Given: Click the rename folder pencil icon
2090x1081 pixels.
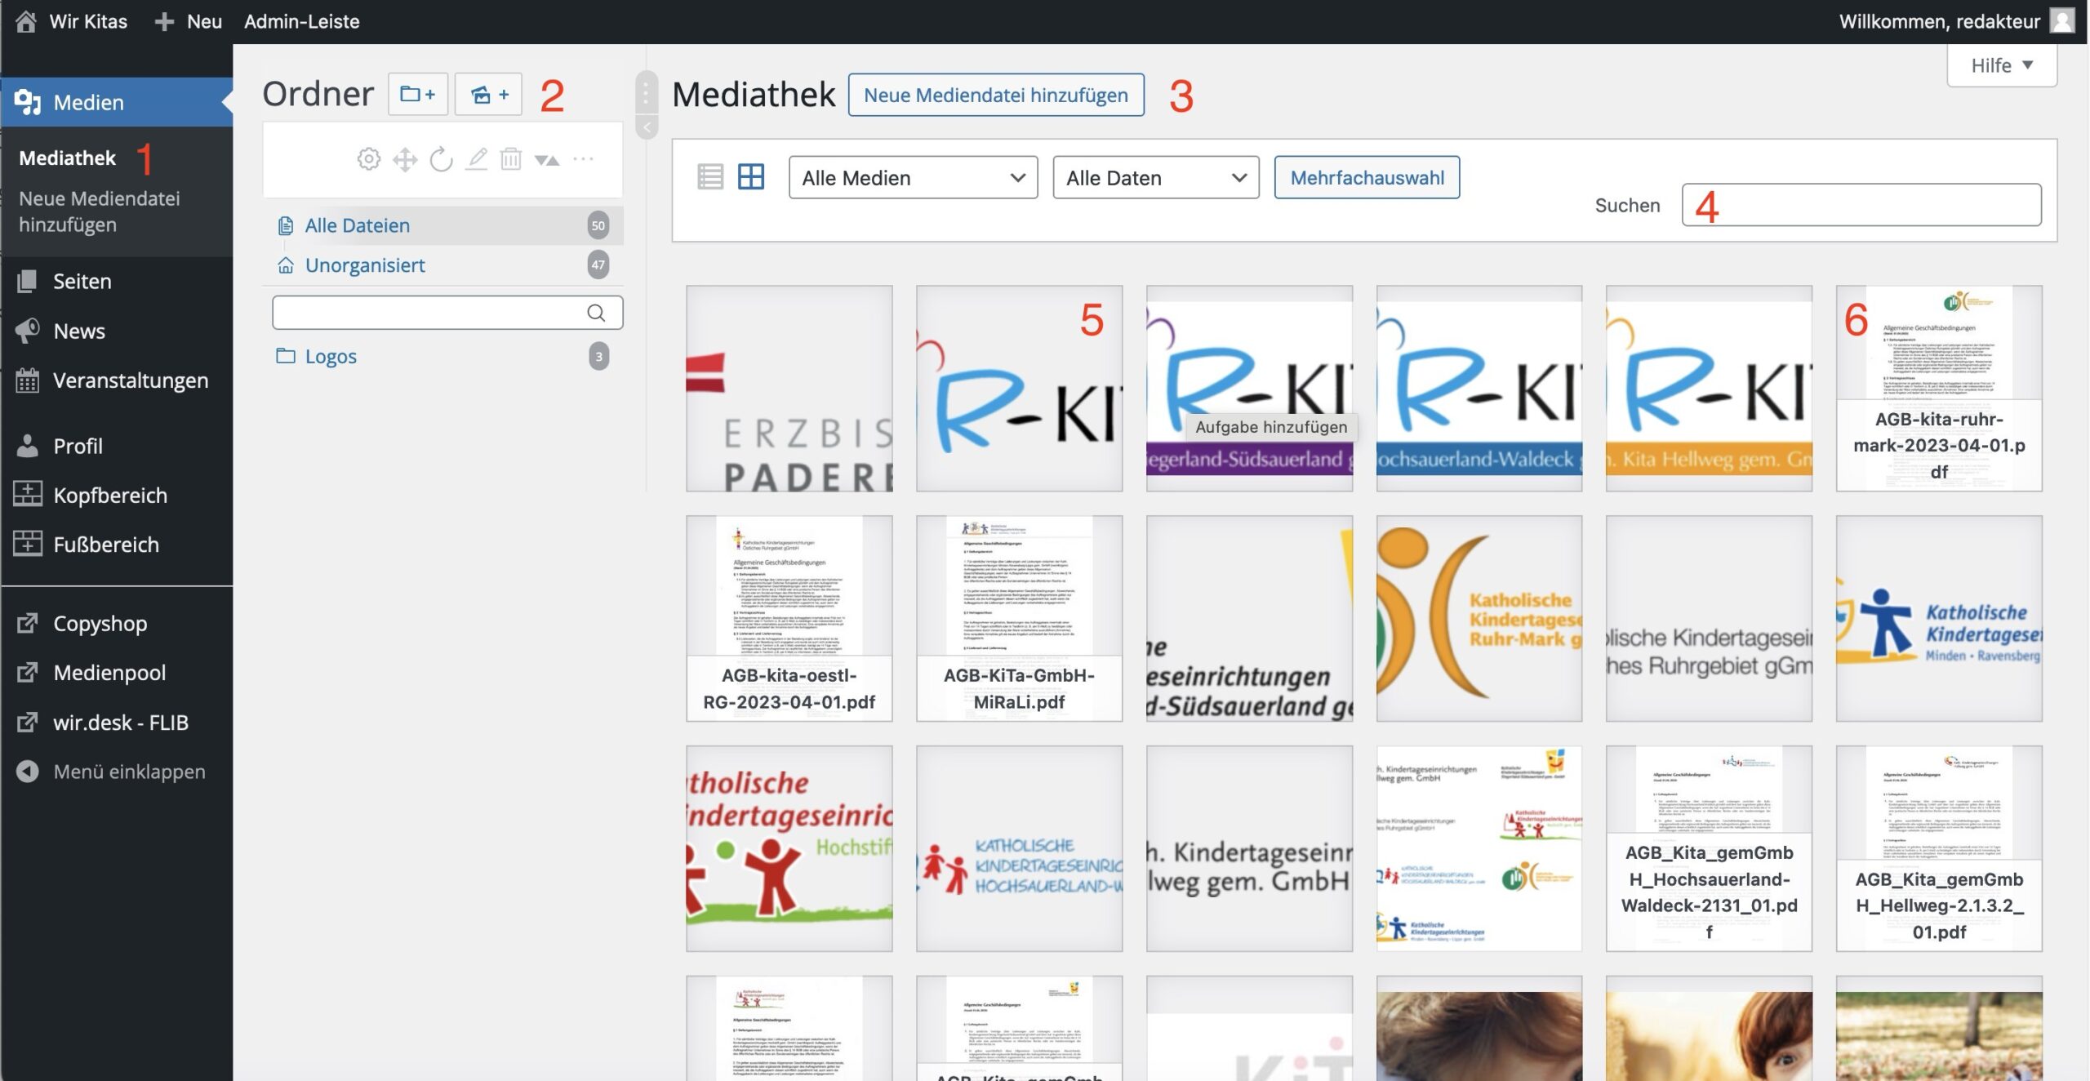Looking at the screenshot, I should click(x=477, y=159).
